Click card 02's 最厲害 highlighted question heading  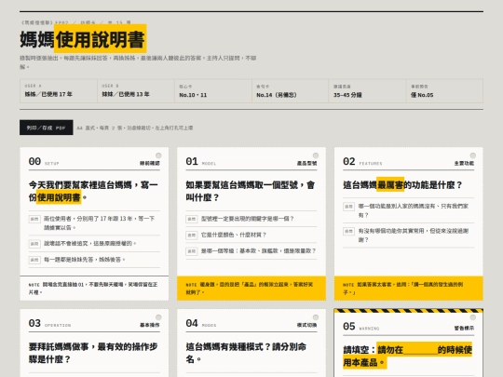pos(402,184)
